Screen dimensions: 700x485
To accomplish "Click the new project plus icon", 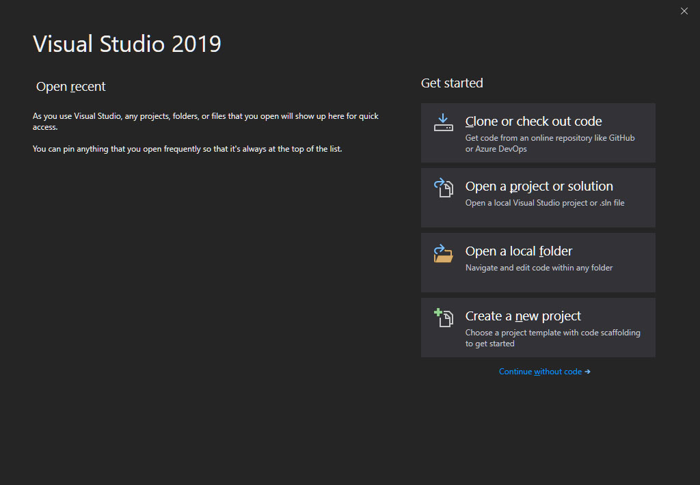I will click(x=443, y=318).
